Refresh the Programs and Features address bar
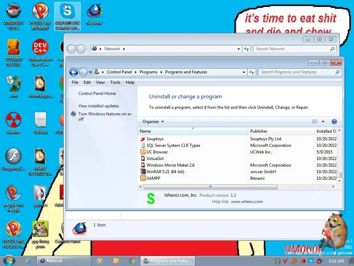 (252, 72)
